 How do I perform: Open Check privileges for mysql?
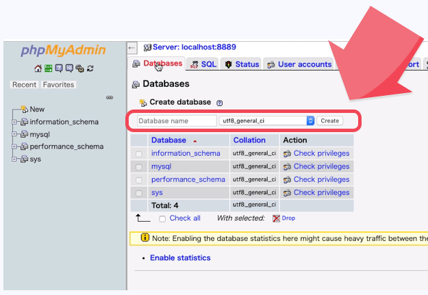(x=321, y=166)
